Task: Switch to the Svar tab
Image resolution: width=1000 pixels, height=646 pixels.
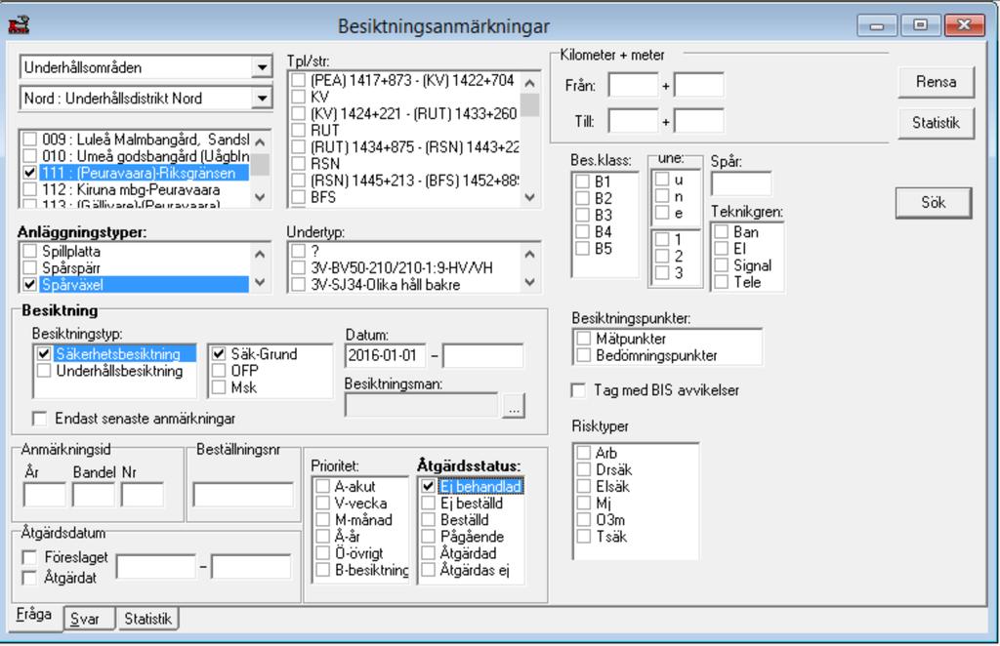Action: [89, 619]
